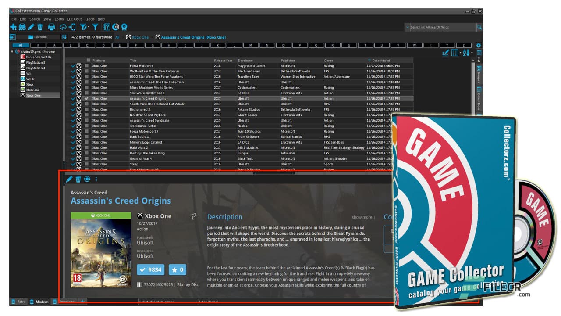Image resolution: width=561 pixels, height=316 pixels.
Task: Refresh game data with the circular sync icon
Action: (87, 179)
